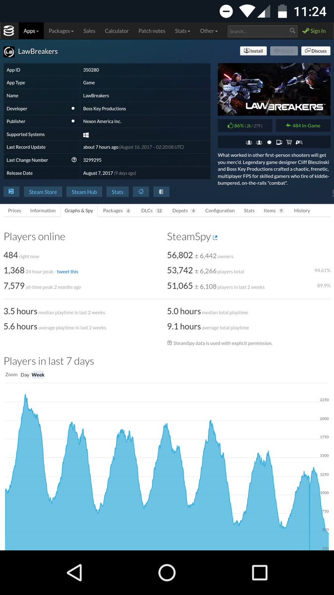334x595 pixels.
Task: Switch to the Configuration tab
Action: pyautogui.click(x=220, y=211)
